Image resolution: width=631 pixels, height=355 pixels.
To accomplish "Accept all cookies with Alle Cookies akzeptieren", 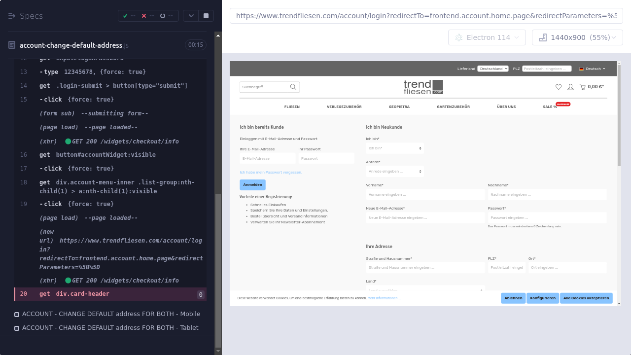I will pyautogui.click(x=586, y=298).
